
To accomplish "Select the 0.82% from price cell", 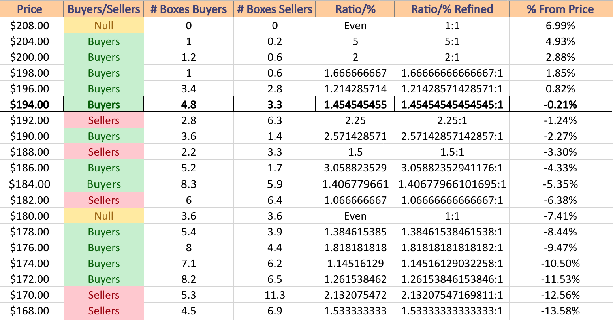I will click(x=560, y=89).
